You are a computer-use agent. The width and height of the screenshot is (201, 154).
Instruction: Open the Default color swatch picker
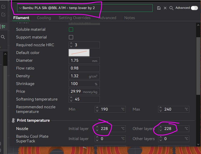[79, 53]
